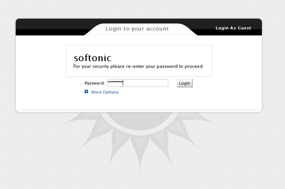This screenshot has width=285, height=189.
Task: Click the Login button
Action: click(x=184, y=83)
